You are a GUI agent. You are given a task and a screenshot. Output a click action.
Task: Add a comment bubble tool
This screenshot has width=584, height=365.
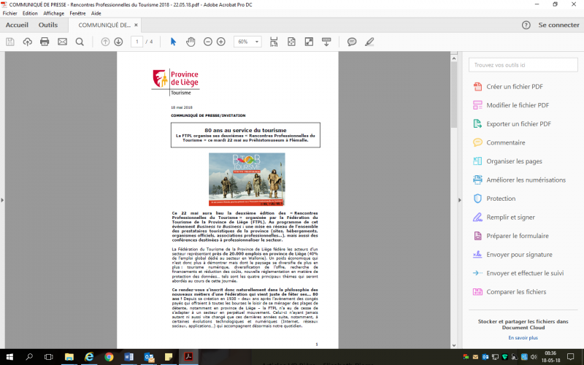(352, 42)
